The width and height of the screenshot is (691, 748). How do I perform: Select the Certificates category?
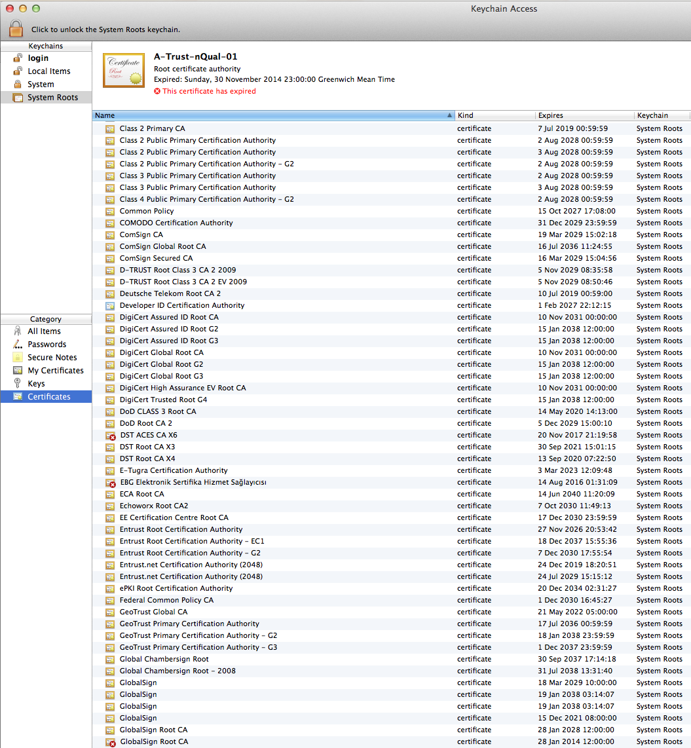[46, 397]
